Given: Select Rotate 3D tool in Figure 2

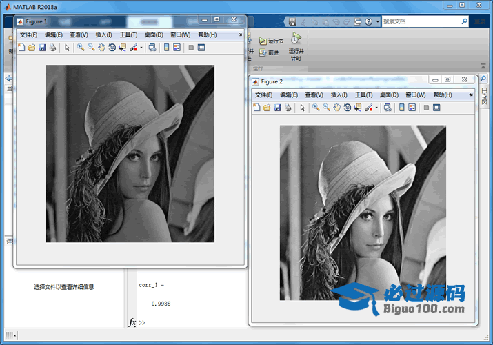Looking at the screenshot, I should point(347,108).
